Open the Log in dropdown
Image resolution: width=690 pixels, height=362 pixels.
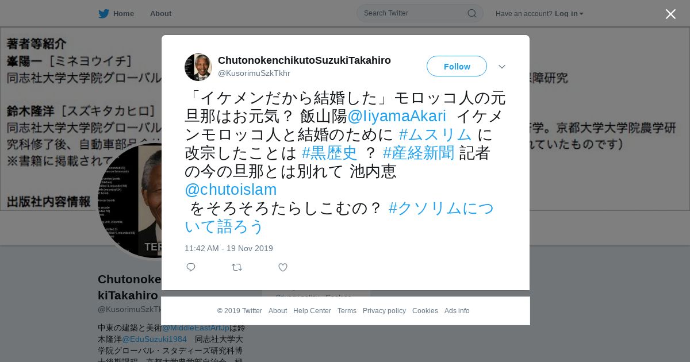tap(569, 14)
